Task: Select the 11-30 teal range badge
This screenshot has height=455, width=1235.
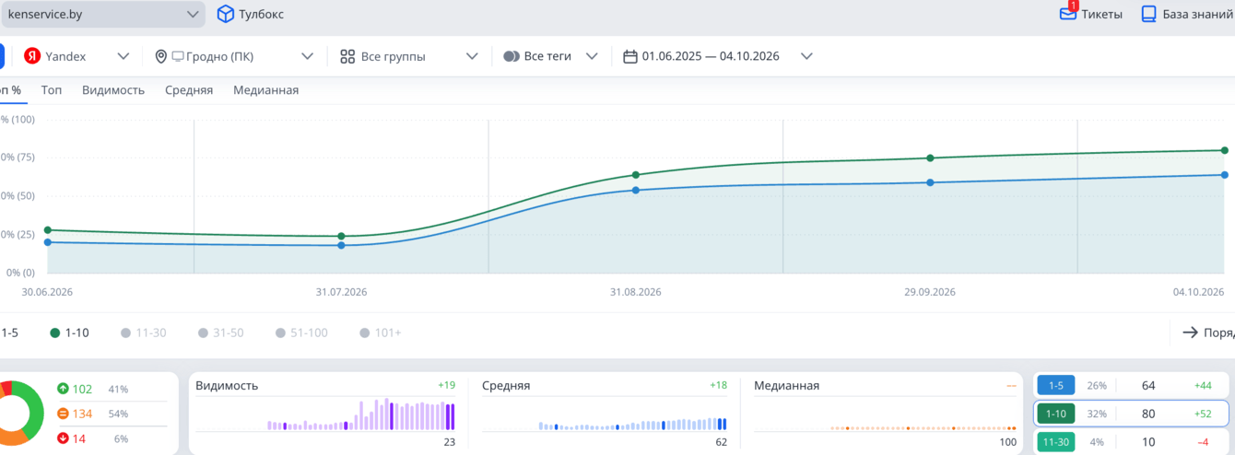Action: click(1056, 442)
